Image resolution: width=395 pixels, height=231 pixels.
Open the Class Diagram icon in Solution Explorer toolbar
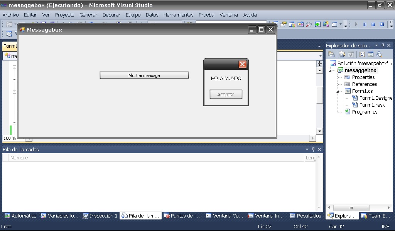point(379,54)
